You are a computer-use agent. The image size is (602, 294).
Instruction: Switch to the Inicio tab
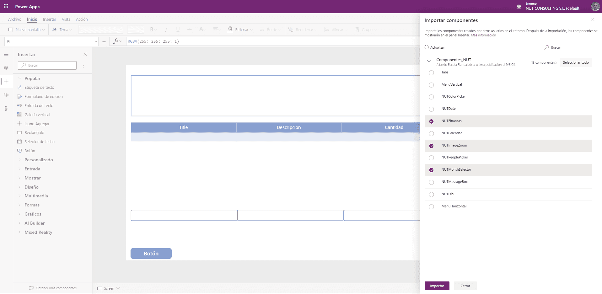coord(32,19)
